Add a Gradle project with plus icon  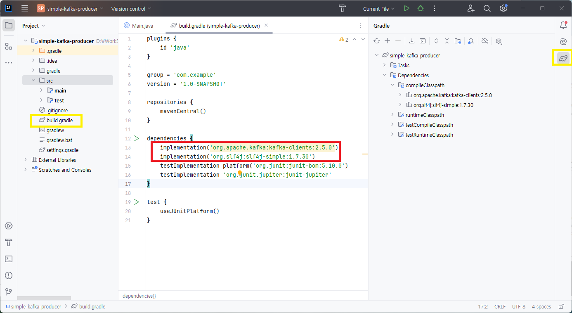(x=387, y=41)
